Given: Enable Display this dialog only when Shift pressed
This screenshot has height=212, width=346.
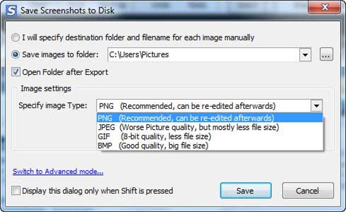Looking at the screenshot, I should (16, 191).
